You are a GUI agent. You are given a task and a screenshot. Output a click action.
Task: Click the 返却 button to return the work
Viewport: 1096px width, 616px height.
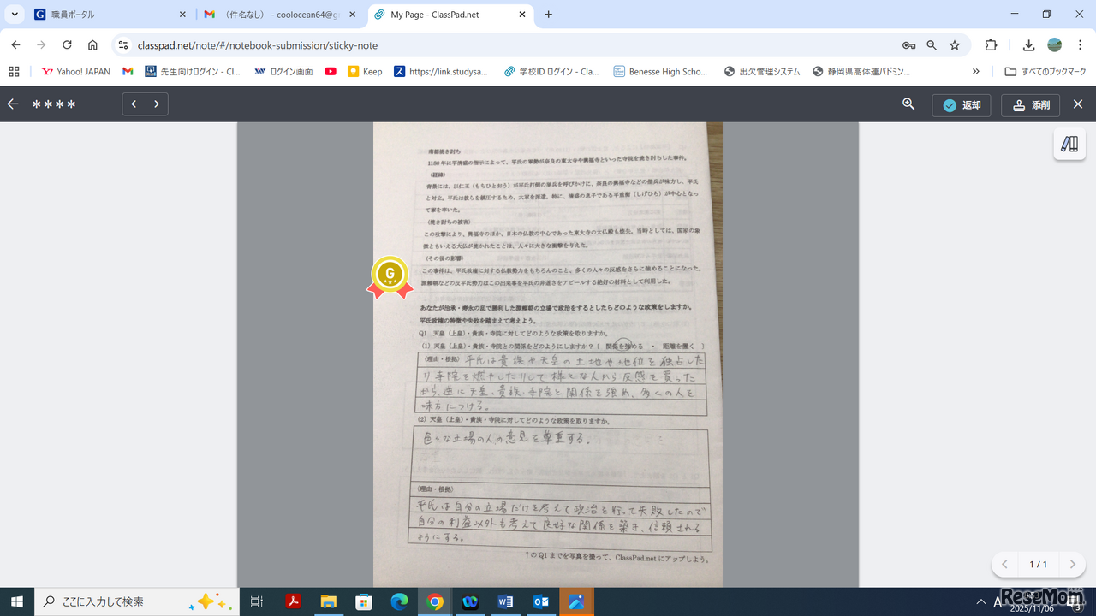coord(961,104)
